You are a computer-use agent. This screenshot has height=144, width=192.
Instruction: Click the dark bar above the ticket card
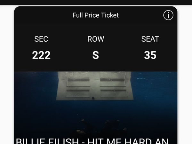pos(96,2)
